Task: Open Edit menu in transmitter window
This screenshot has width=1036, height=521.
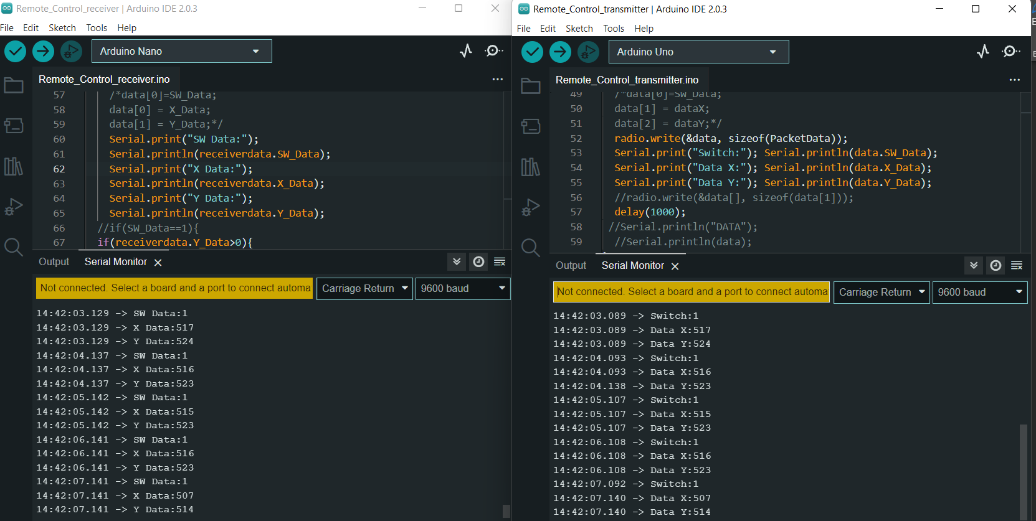Action: pyautogui.click(x=548, y=29)
